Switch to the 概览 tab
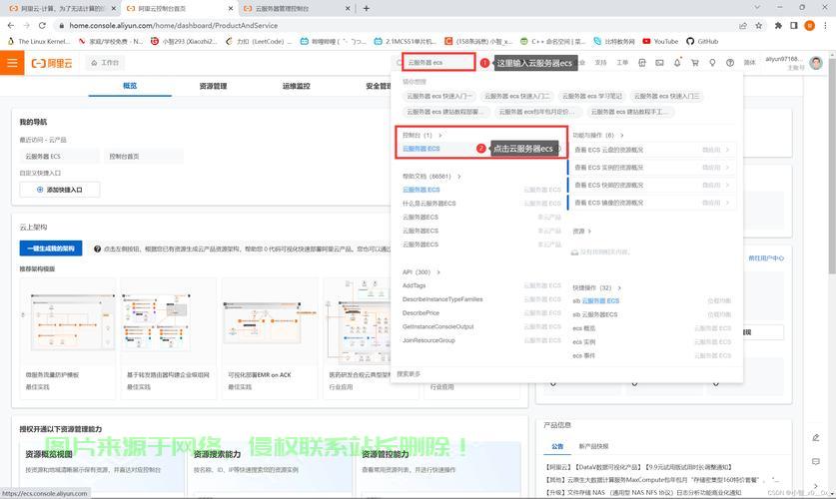836x499 pixels. 130,86
